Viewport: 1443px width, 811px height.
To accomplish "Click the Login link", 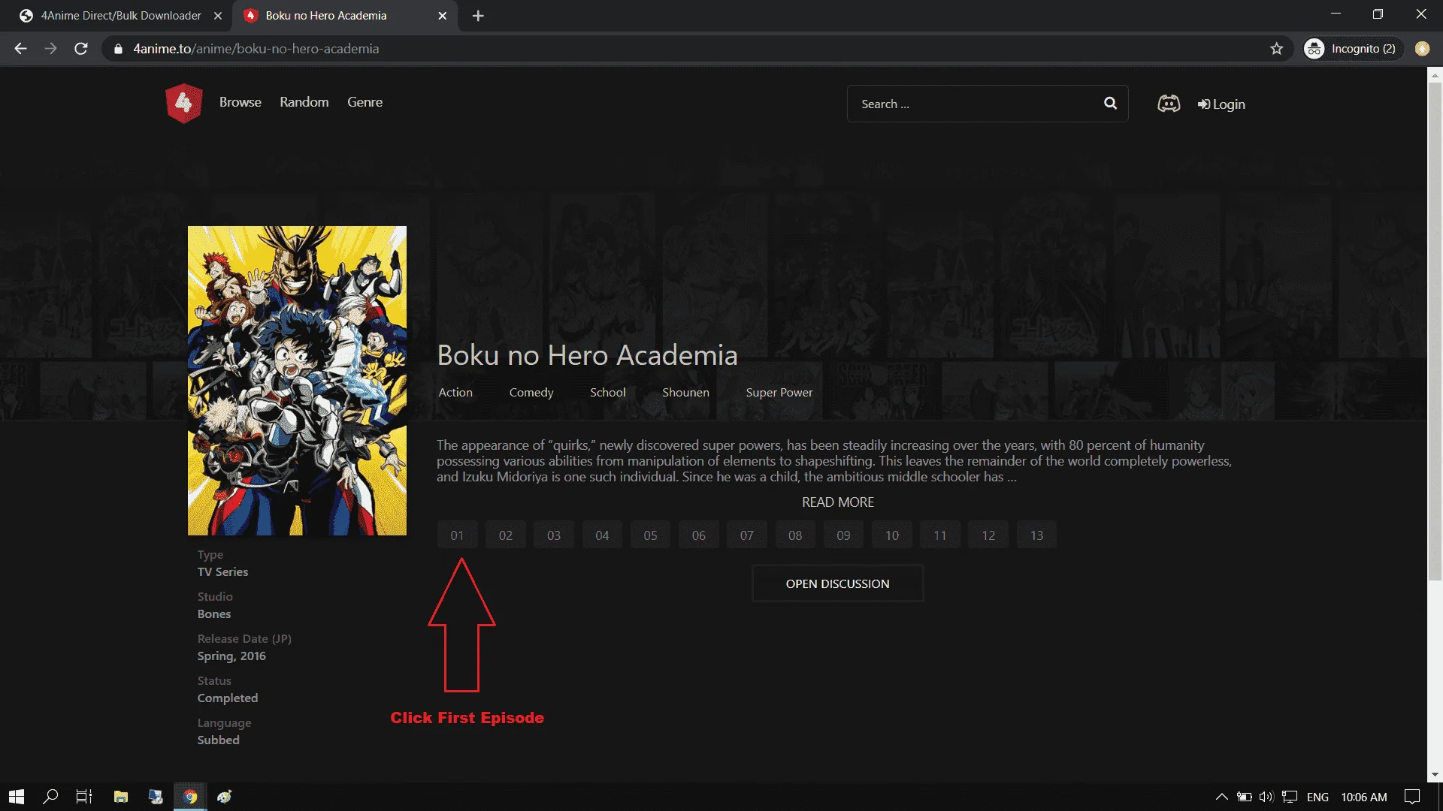I will [x=1221, y=104].
